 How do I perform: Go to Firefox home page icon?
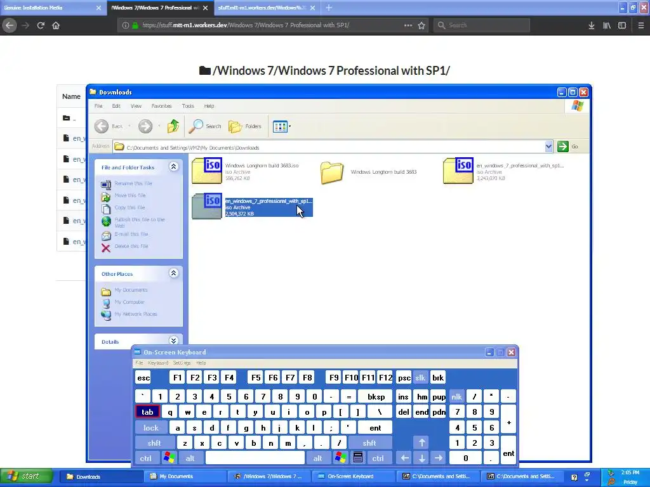click(x=56, y=25)
